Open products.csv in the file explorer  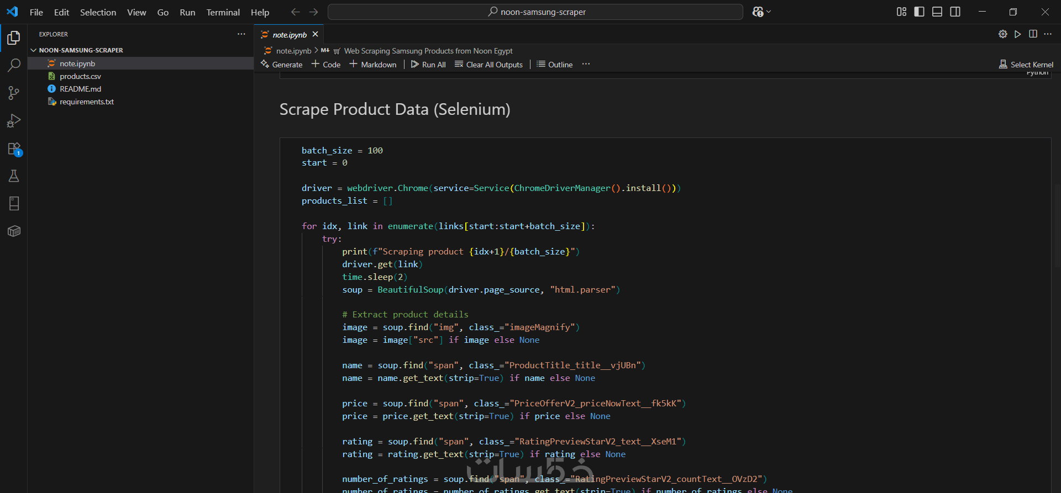coord(80,76)
